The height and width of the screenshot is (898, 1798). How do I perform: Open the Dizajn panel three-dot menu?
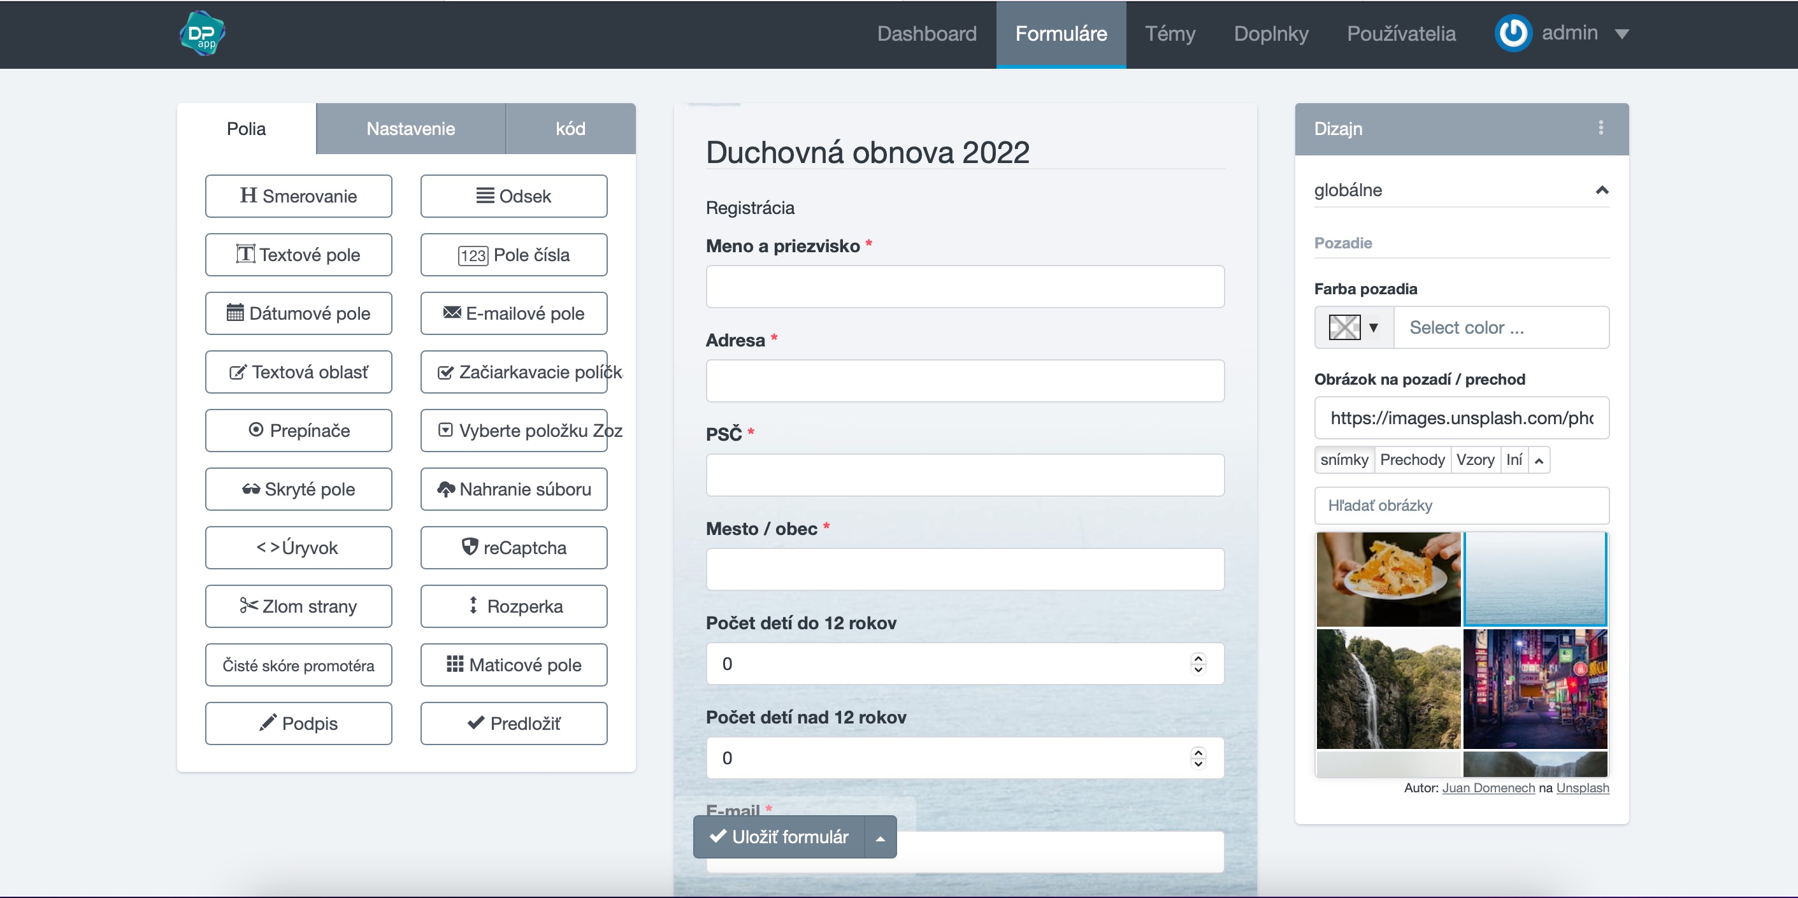(x=1600, y=127)
